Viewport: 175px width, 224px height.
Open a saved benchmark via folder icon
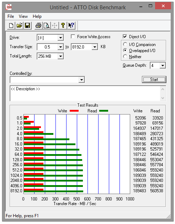19,26
